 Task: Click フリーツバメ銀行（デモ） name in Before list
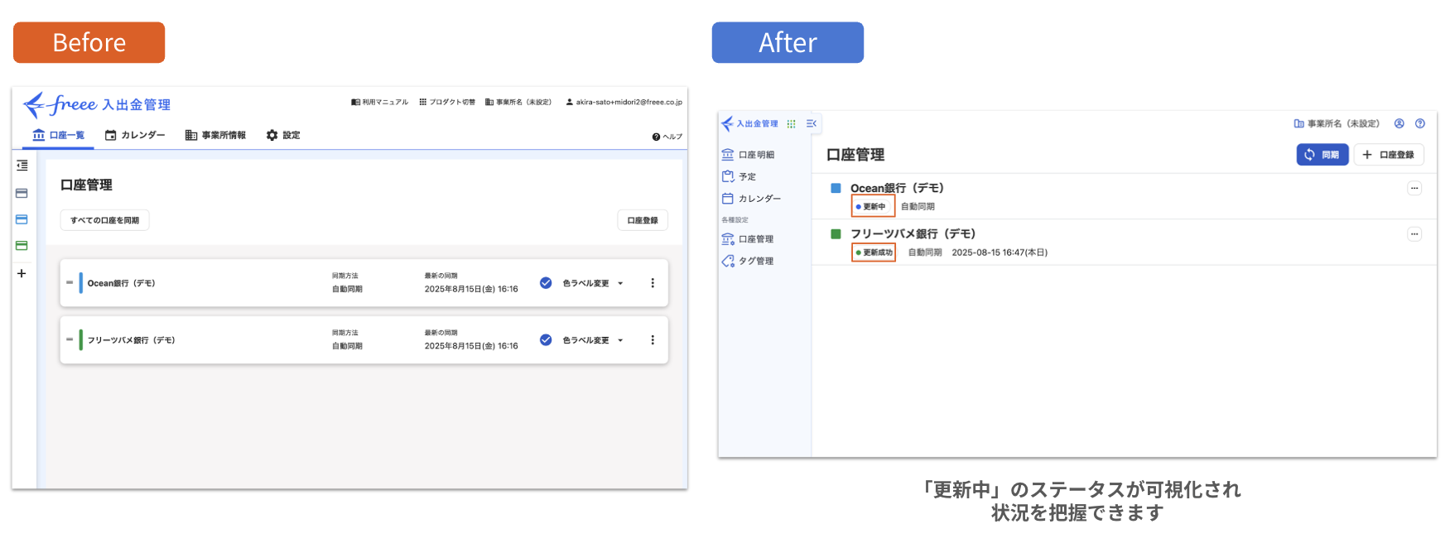132,340
